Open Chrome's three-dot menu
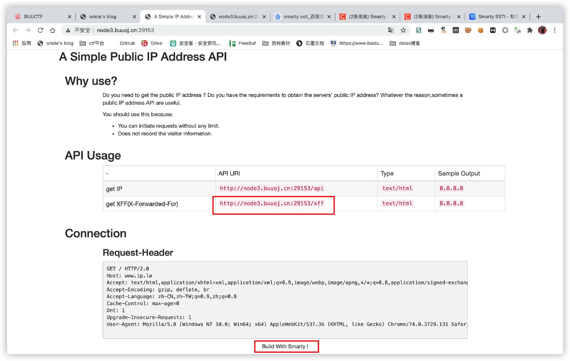Screen dimensions: 570x361 click(x=555, y=30)
